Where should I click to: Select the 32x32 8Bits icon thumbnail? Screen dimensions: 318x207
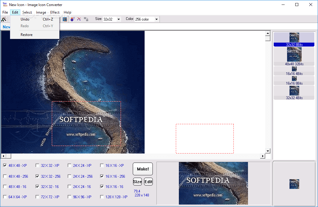click(x=294, y=39)
